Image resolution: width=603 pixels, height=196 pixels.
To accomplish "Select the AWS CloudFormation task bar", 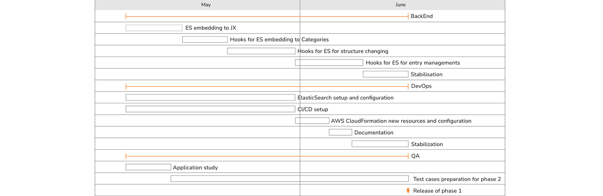I will click(312, 121).
